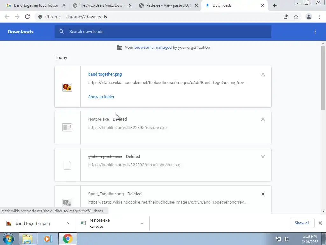Click the share page icon
The height and width of the screenshot is (245, 326).
(x=286, y=17)
